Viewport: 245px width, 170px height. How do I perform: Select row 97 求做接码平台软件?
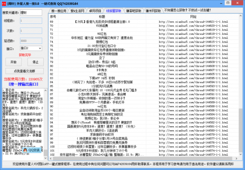click(144, 135)
